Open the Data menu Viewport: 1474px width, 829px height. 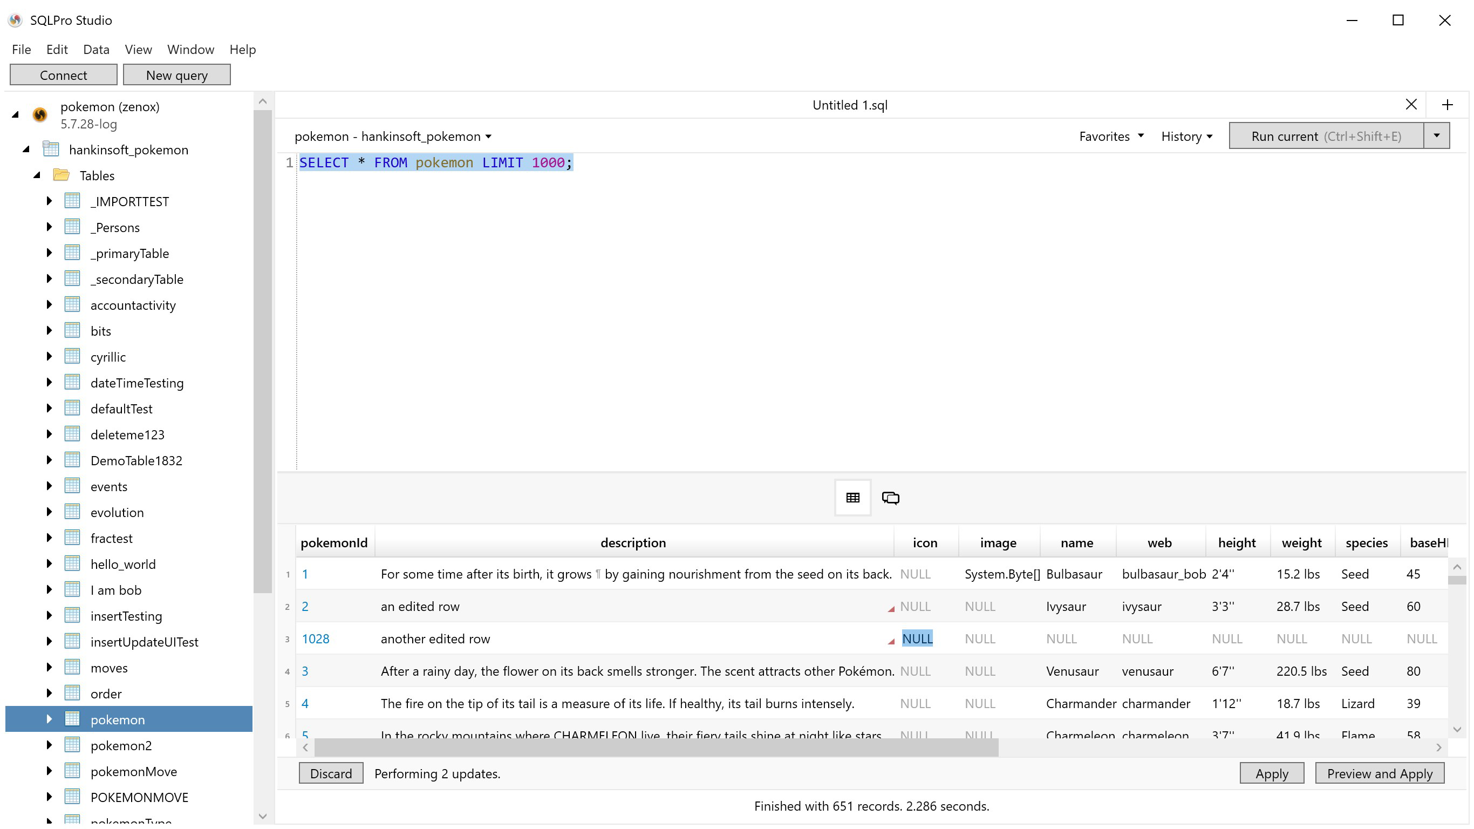[x=96, y=49]
